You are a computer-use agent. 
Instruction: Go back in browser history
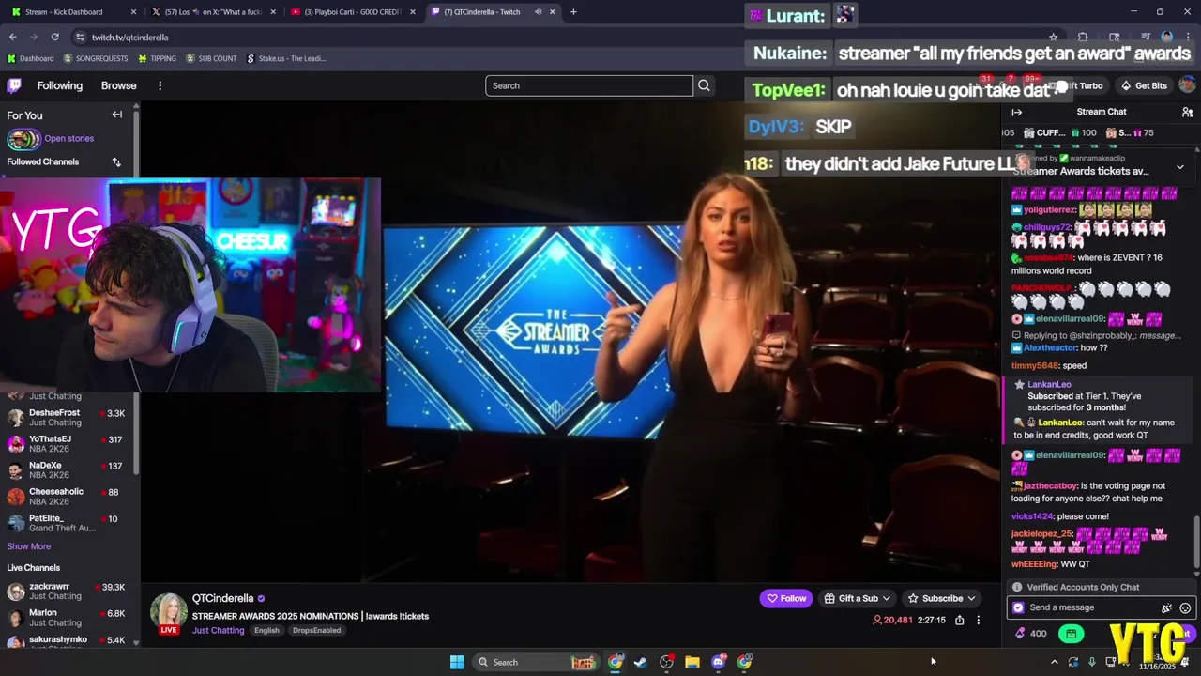click(12, 37)
